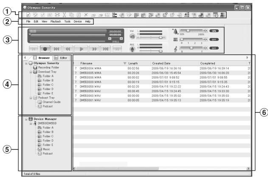
Task: Collapse the Device Manager node
Action: pos(26,119)
